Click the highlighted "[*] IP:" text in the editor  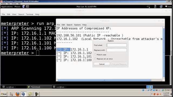click(x=63, y=50)
